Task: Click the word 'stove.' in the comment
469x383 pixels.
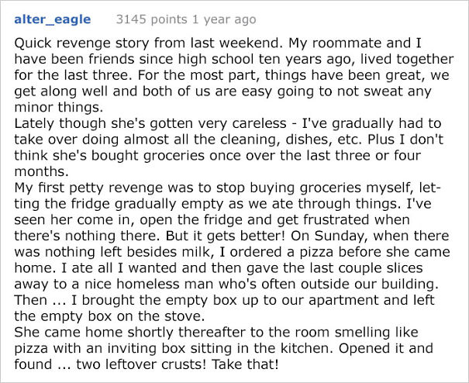Action: pos(184,316)
